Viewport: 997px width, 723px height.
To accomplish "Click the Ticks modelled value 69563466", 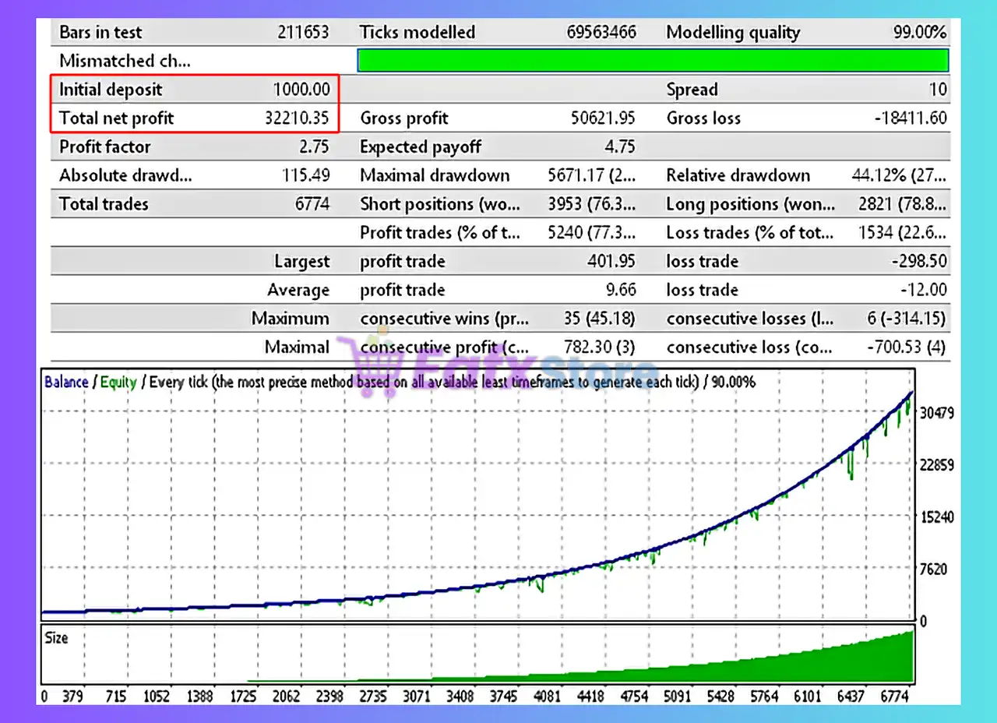I will [601, 33].
